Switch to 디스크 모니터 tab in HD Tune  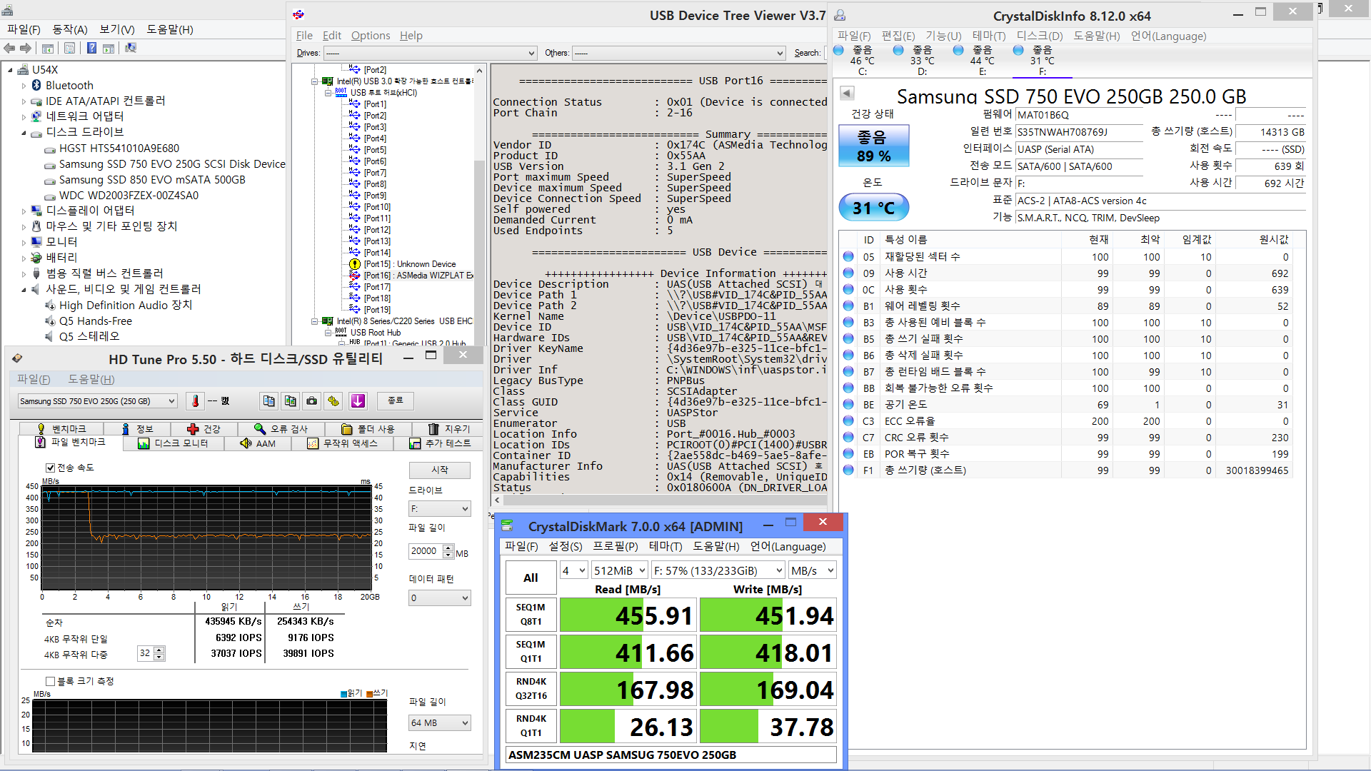pyautogui.click(x=173, y=443)
